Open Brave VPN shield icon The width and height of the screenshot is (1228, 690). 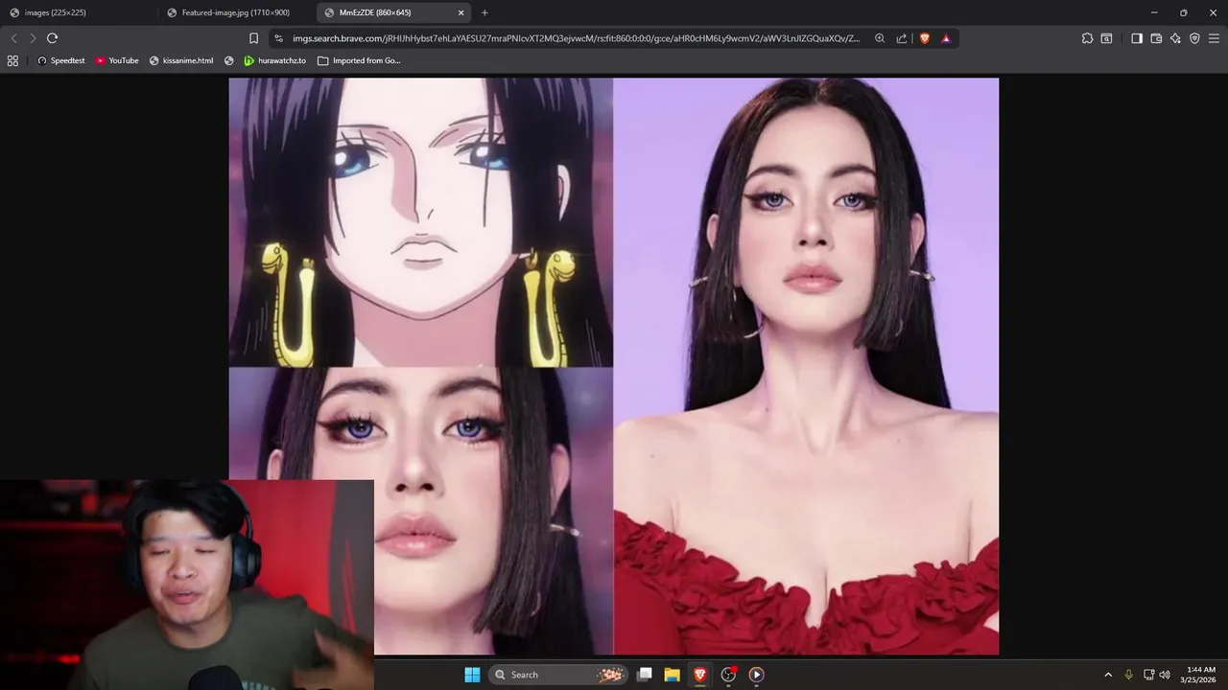(1194, 38)
